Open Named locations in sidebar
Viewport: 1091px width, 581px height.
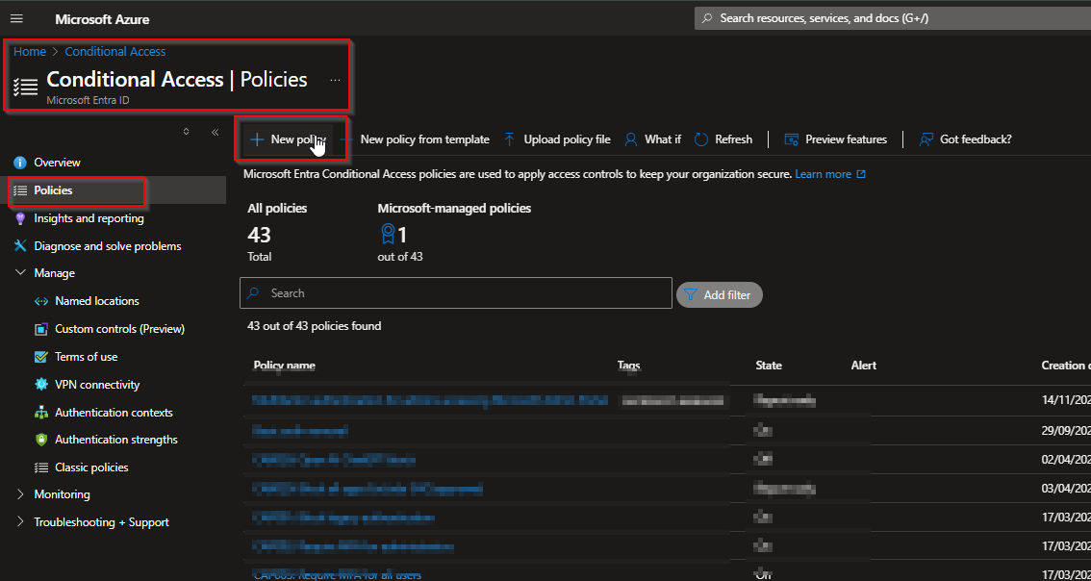(x=96, y=301)
